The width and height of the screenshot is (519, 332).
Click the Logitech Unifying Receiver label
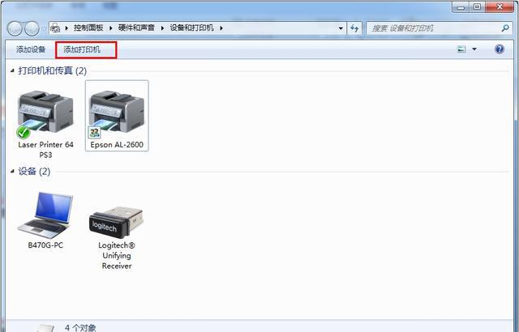coord(117,256)
